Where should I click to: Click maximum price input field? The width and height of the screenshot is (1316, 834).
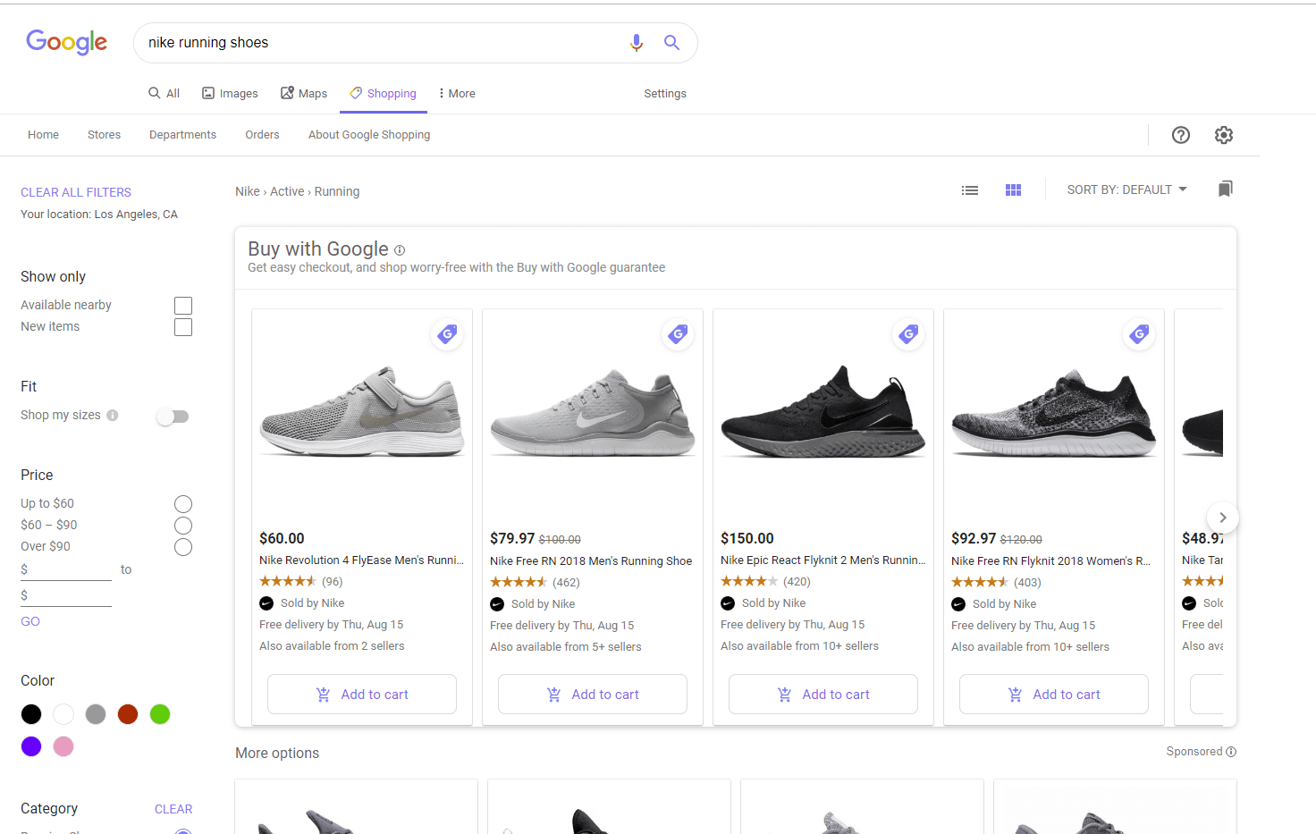[66, 595]
